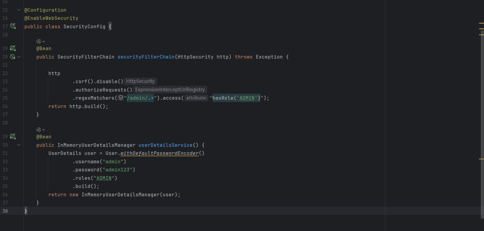Collapse the securityFilterChain method fold arrow
Image resolution: width=484 pixels, height=231 pixels.
coord(19,57)
